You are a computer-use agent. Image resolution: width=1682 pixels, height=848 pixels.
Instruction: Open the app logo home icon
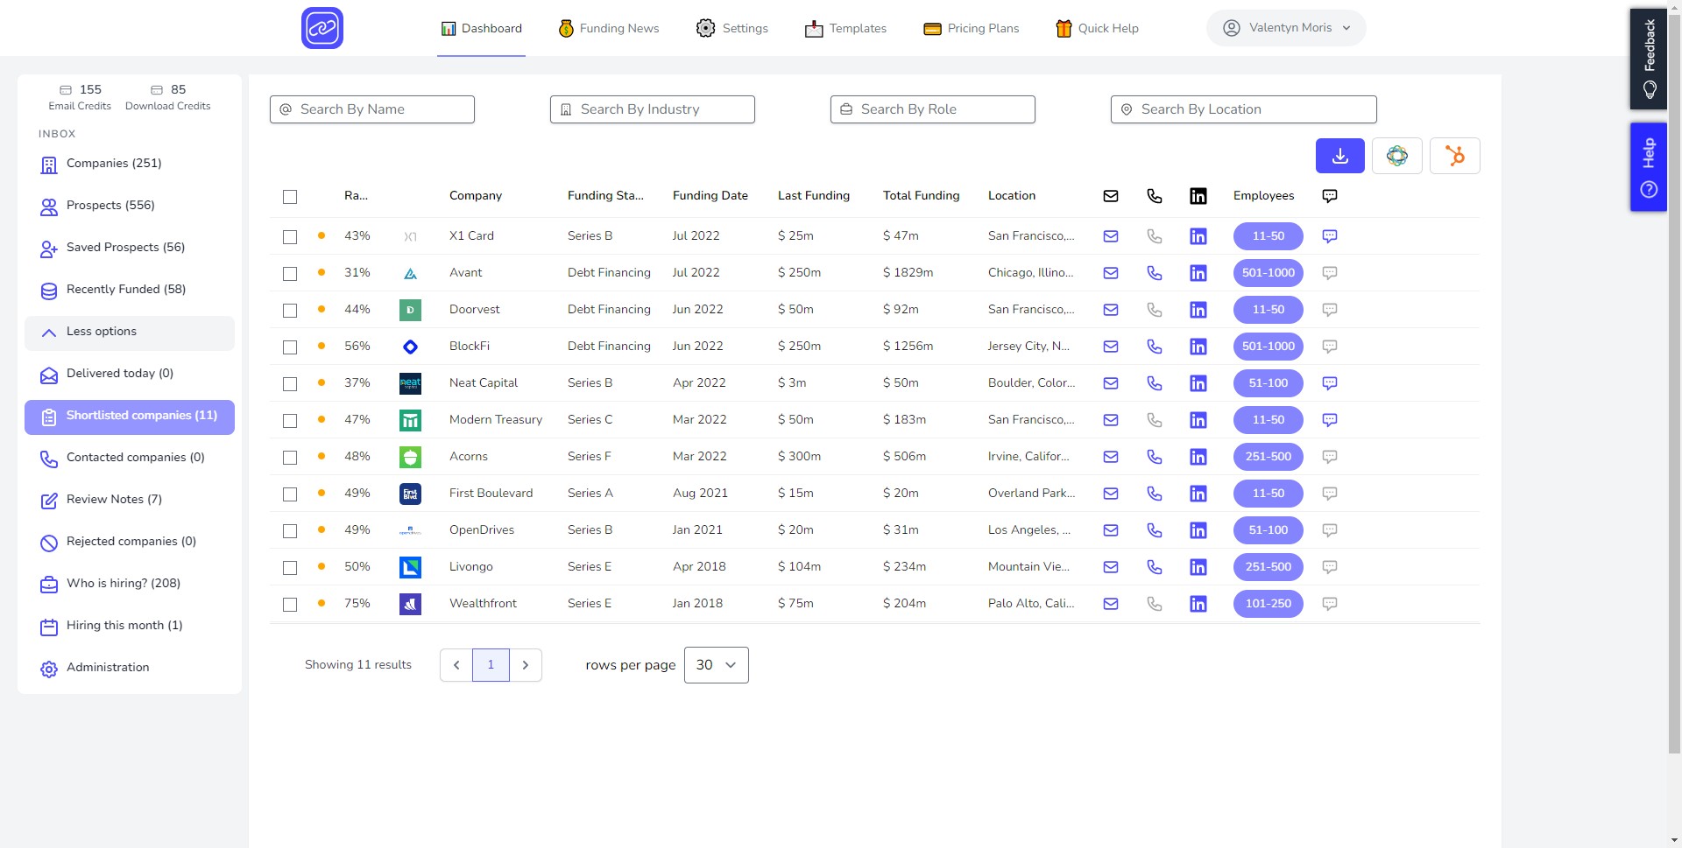pos(322,28)
